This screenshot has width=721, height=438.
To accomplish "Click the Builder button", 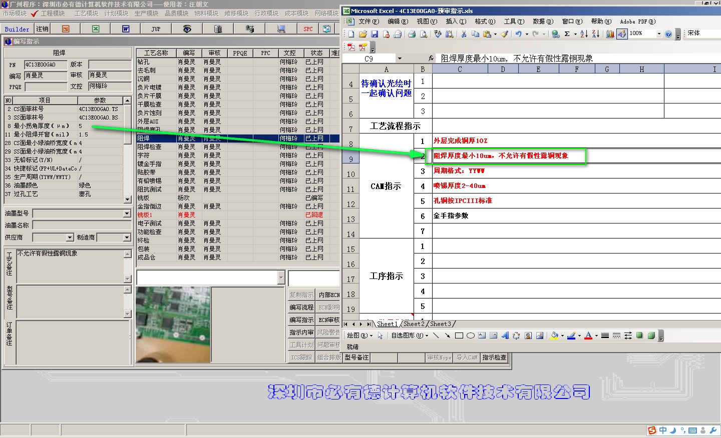I will pos(17,29).
